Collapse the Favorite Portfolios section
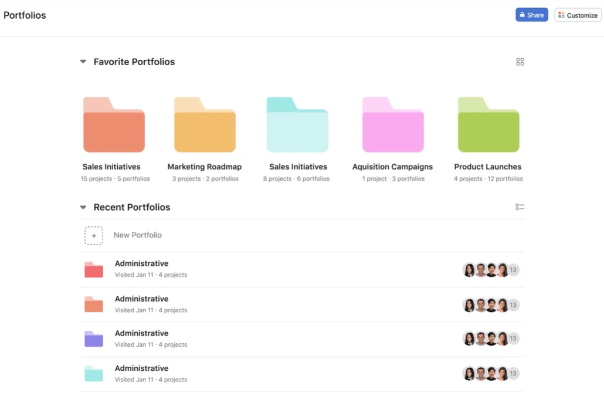This screenshot has width=604, height=399. pos(82,62)
